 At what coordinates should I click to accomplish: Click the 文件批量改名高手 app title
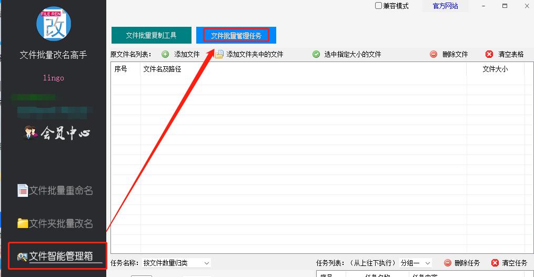(54, 55)
